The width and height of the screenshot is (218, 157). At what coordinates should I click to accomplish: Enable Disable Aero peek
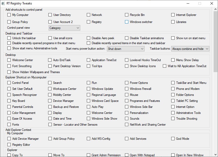pyautogui.click(x=88, y=38)
